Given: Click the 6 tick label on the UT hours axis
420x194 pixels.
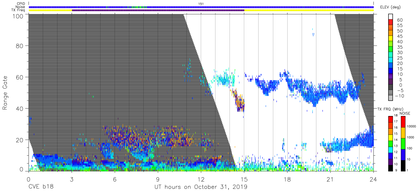Looking at the screenshot, I should (115, 179).
